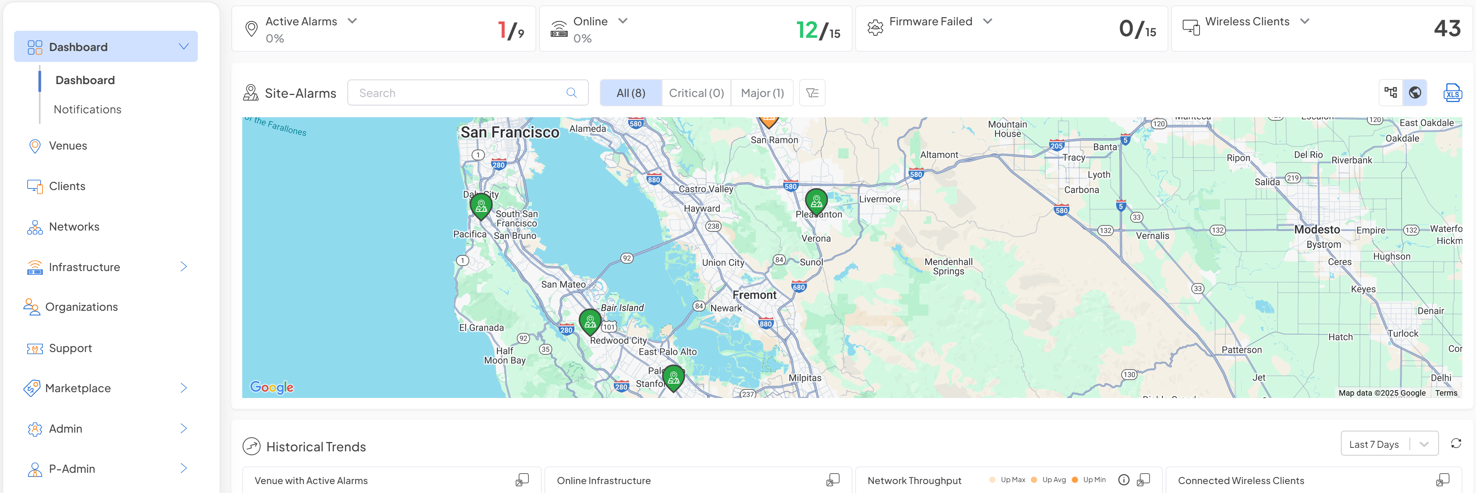
Task: Open Wireless Clients metric dropdown
Action: tap(1305, 21)
